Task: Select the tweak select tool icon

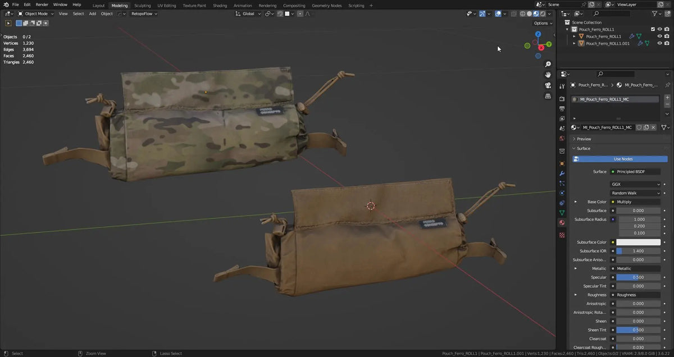Action: click(8, 23)
